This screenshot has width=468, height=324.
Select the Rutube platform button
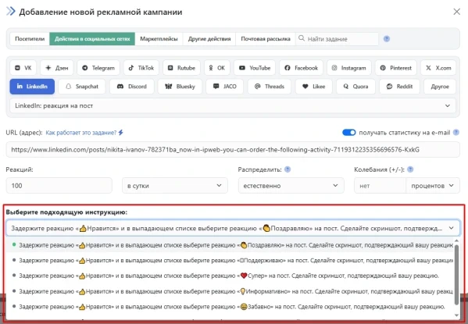pyautogui.click(x=181, y=68)
